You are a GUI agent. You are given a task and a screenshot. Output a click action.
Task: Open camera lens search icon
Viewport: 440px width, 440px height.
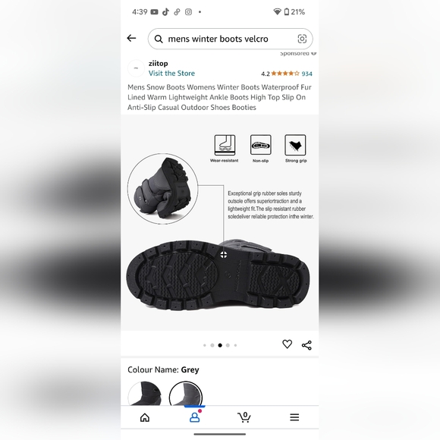click(302, 39)
